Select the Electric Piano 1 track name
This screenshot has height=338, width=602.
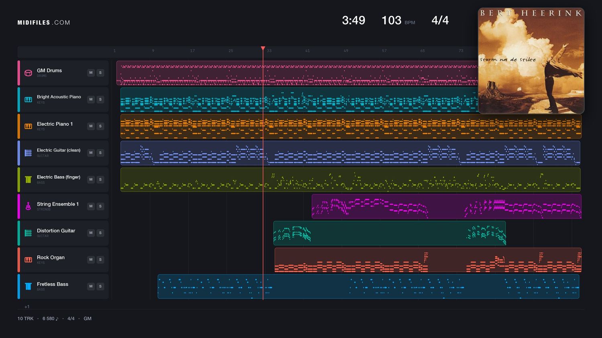point(55,124)
